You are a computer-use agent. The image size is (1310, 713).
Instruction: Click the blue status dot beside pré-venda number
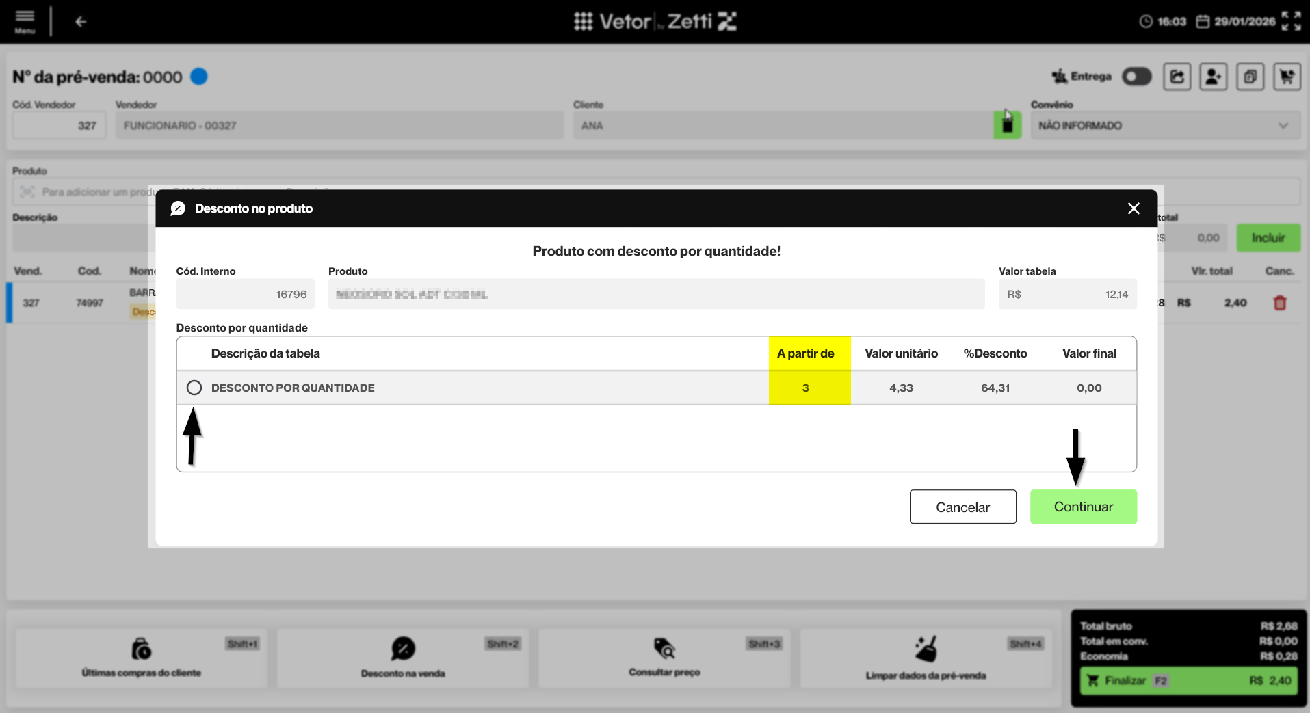199,77
